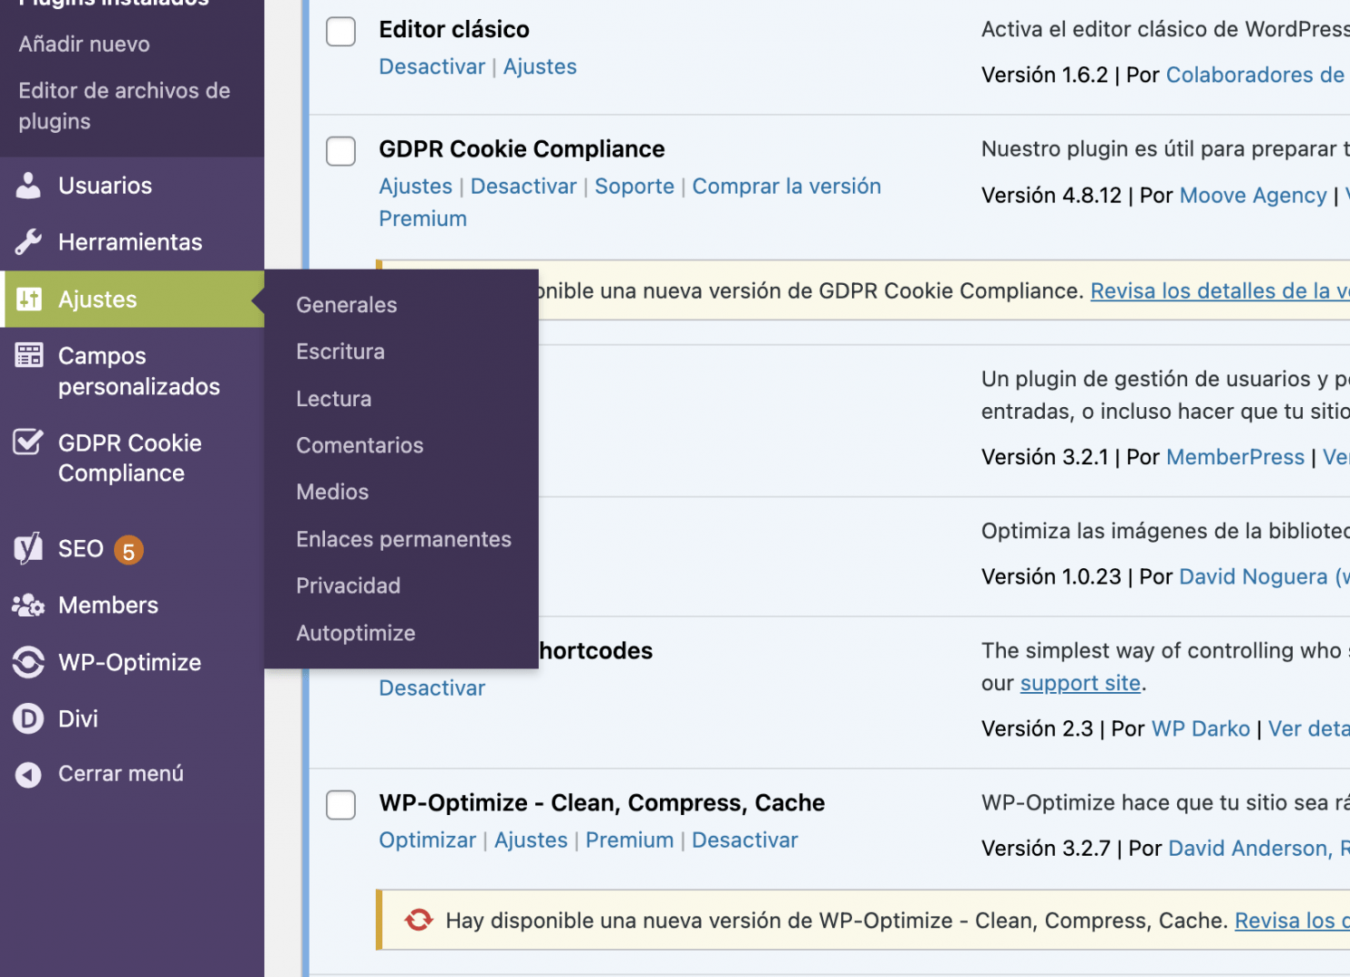
Task: Click the Yoast SEO icon
Action: pos(29,548)
